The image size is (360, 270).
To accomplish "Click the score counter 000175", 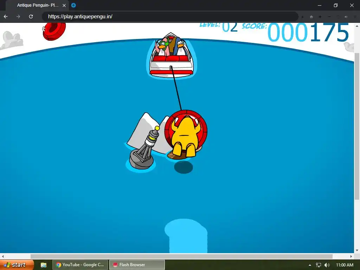I will click(x=308, y=33).
